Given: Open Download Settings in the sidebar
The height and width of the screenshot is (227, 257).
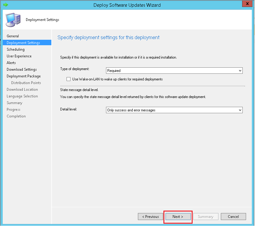Looking at the screenshot, I should [21, 69].
